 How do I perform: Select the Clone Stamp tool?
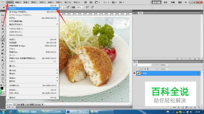click(x=3, y=43)
